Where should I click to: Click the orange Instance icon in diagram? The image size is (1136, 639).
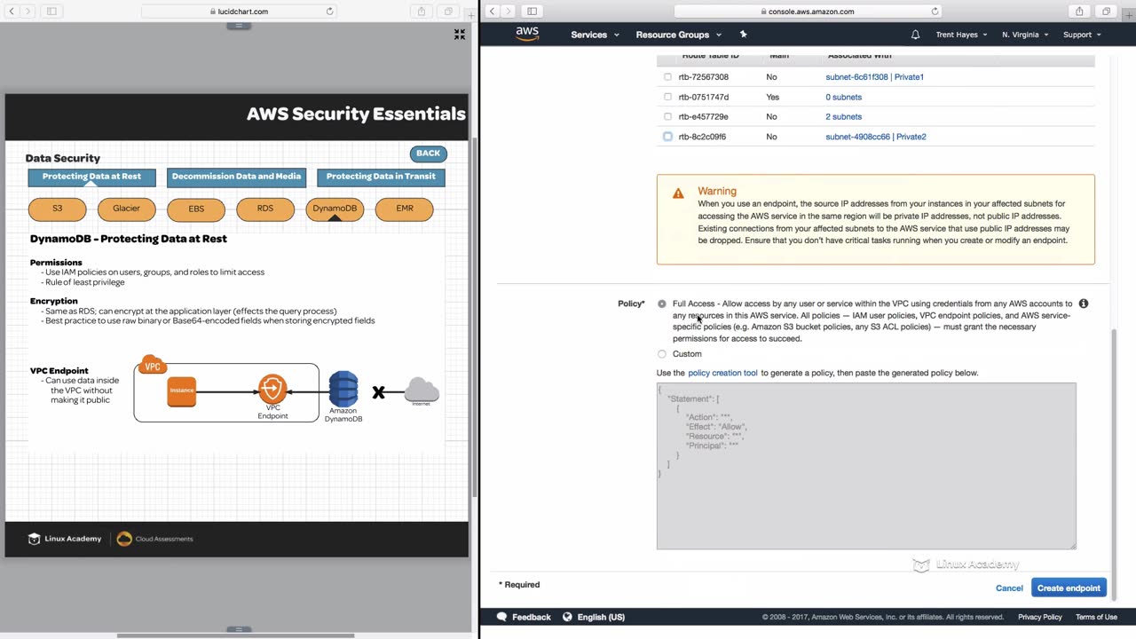182,390
